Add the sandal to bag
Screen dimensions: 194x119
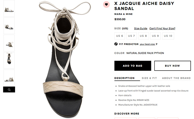click(133, 66)
